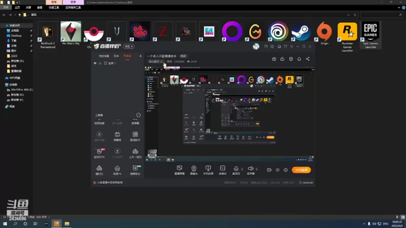Switch to the 我的场景 scene tab
Viewport: 406px width, 228px height.
click(x=104, y=56)
